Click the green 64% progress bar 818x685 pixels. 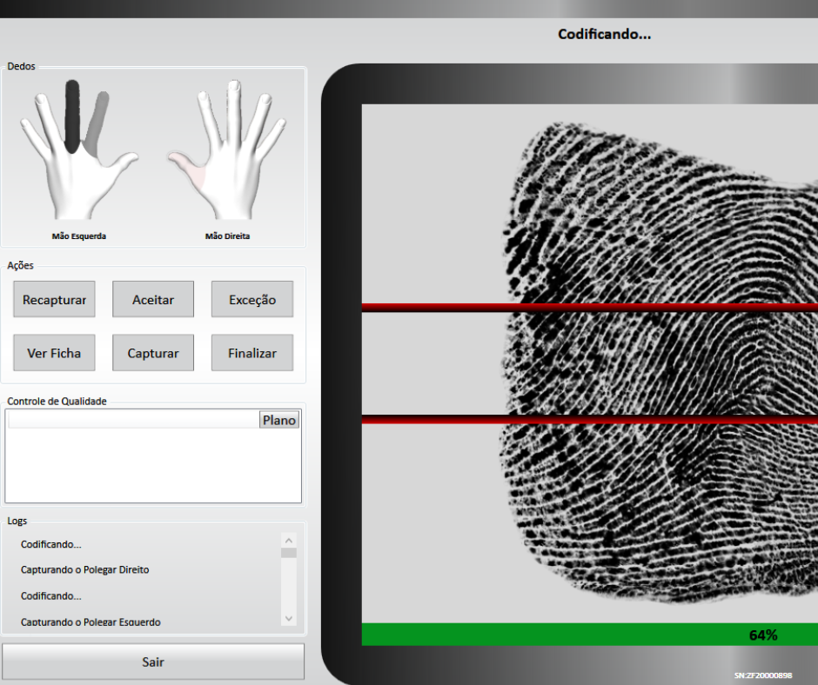pos(589,635)
